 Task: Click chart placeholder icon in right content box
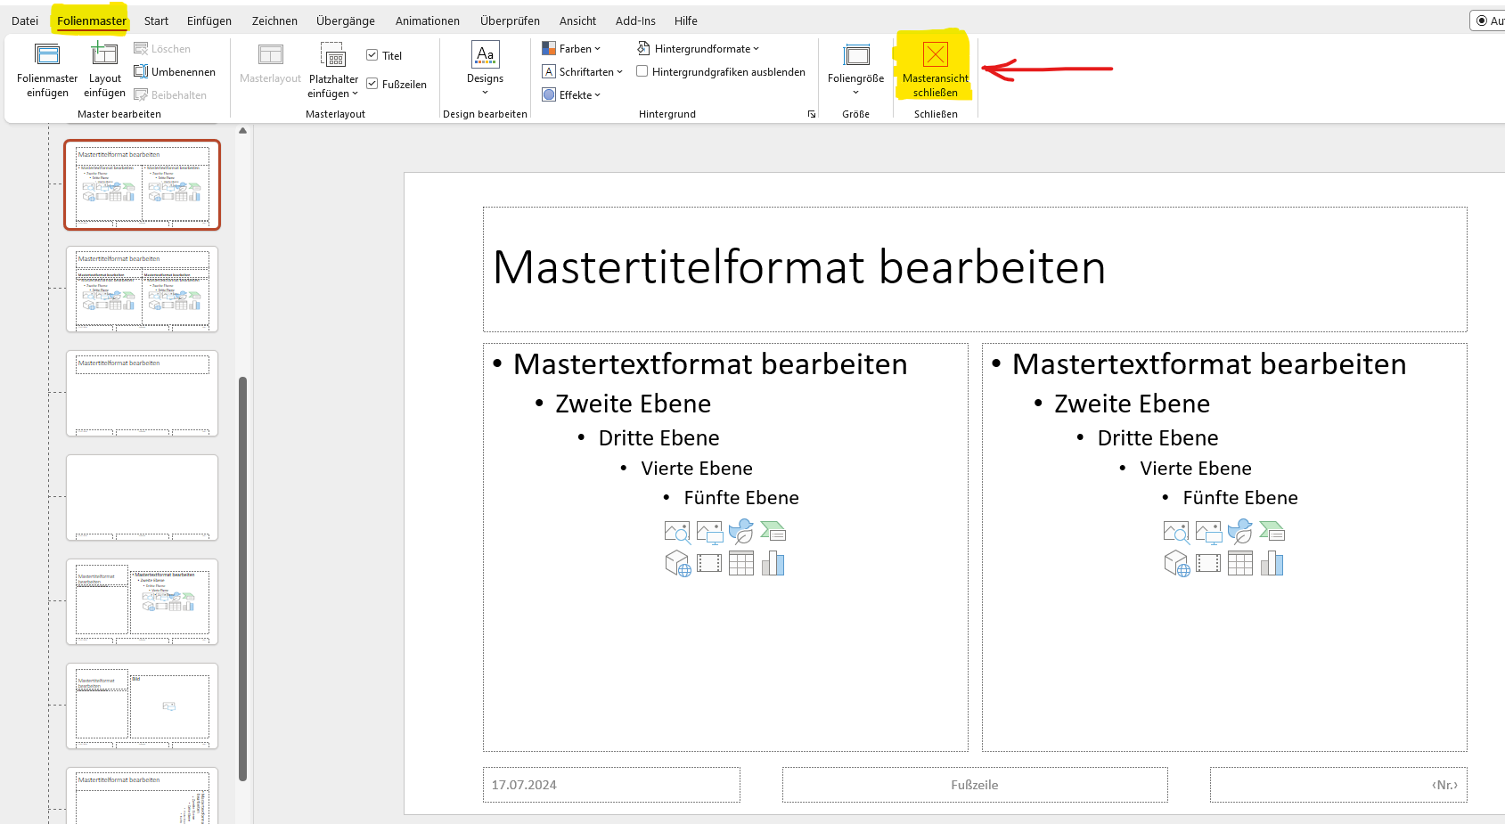click(x=1272, y=563)
